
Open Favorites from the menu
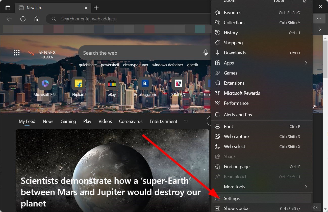[262, 13]
